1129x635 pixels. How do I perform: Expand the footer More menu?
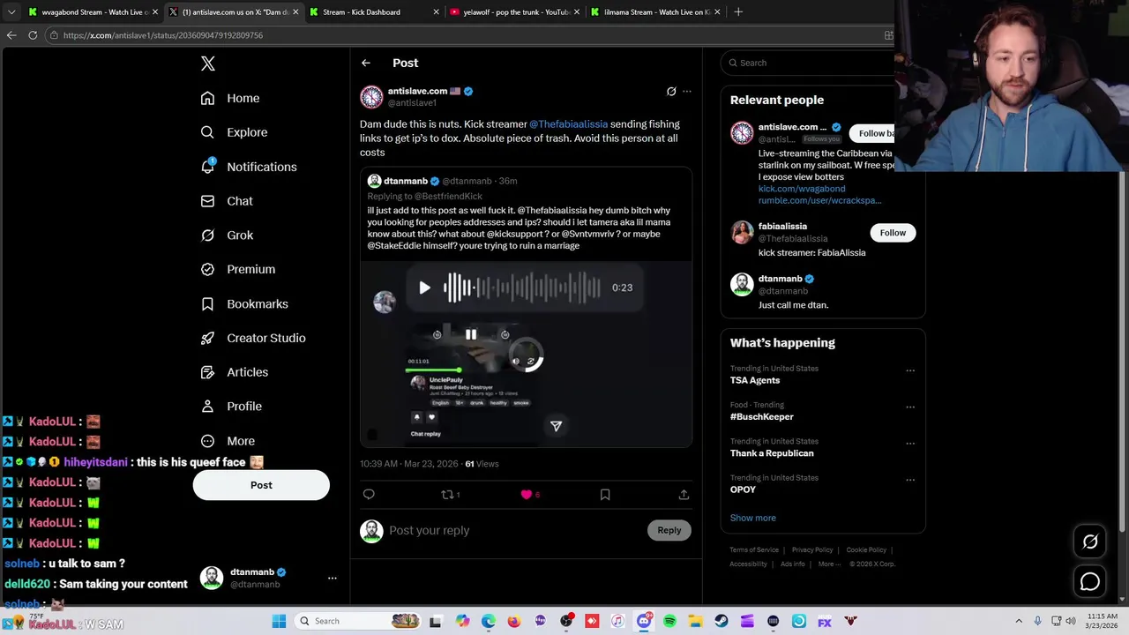[x=828, y=564]
